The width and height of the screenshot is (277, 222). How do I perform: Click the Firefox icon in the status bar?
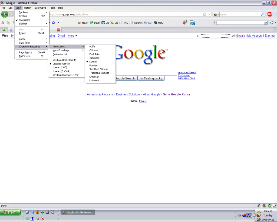264,206
